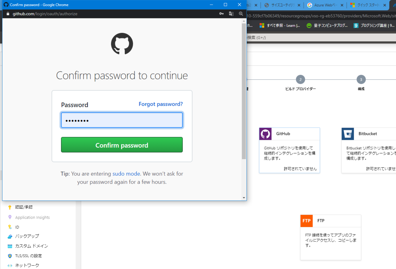Image resolution: width=396 pixels, height=269 pixels.
Task: Open the 量子コンピュータブログ bookmark
Action: tap(327, 25)
